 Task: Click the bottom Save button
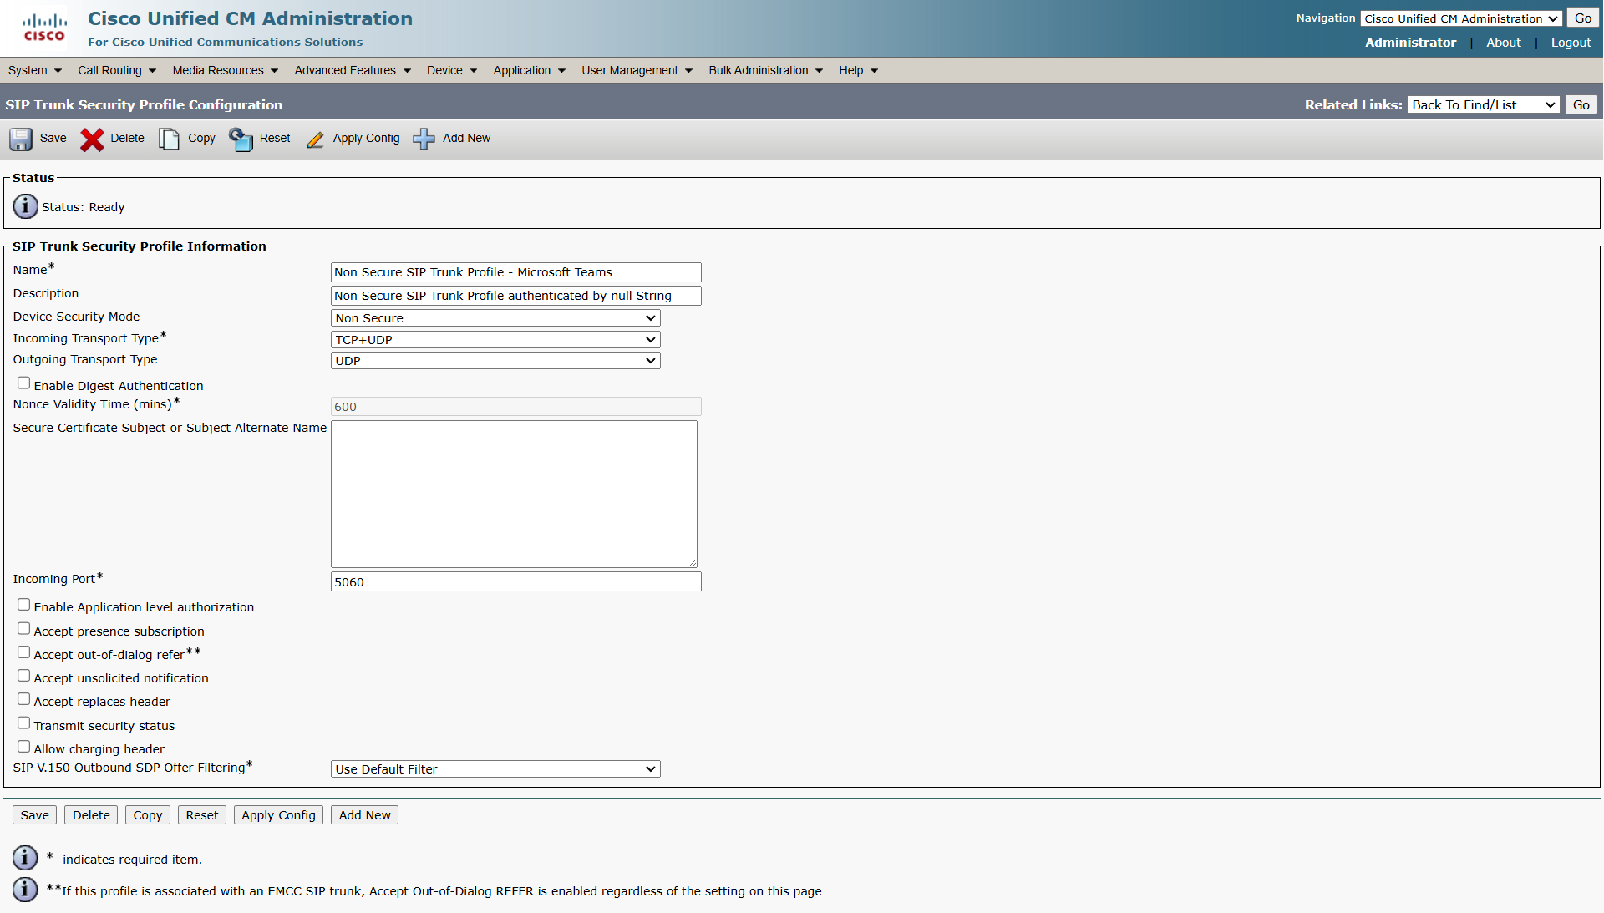click(35, 815)
